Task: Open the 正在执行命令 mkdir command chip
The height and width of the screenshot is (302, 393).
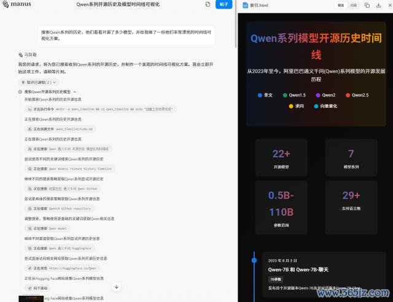Action: tap(101, 109)
